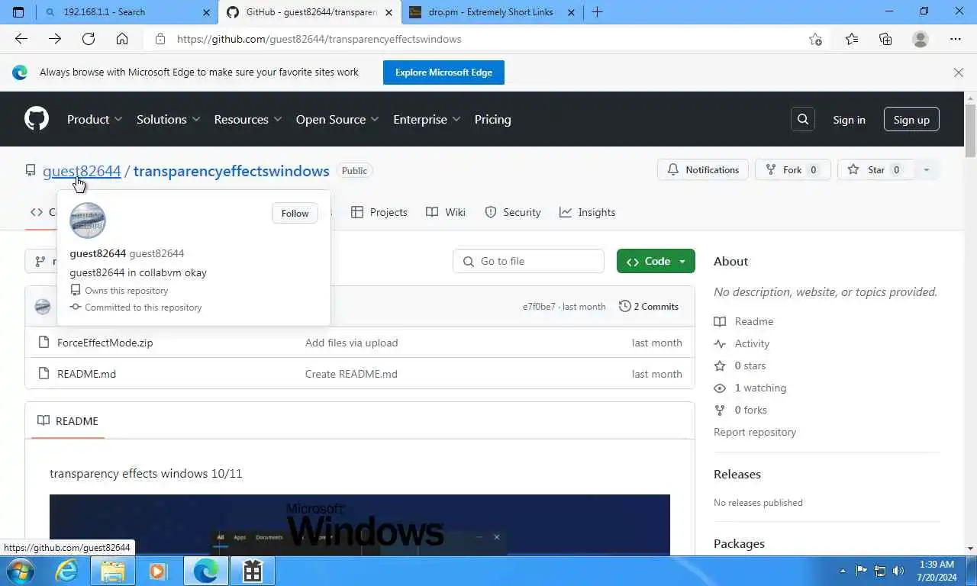
Task: Open Edge tab actions menu icon
Action: coord(19,11)
